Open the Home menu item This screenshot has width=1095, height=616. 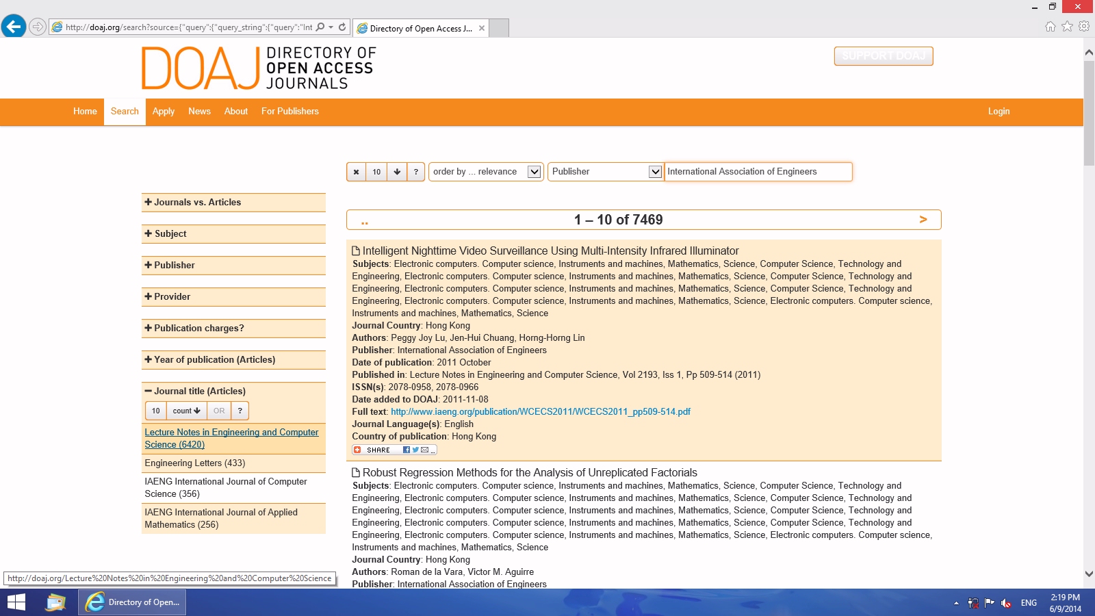click(85, 112)
